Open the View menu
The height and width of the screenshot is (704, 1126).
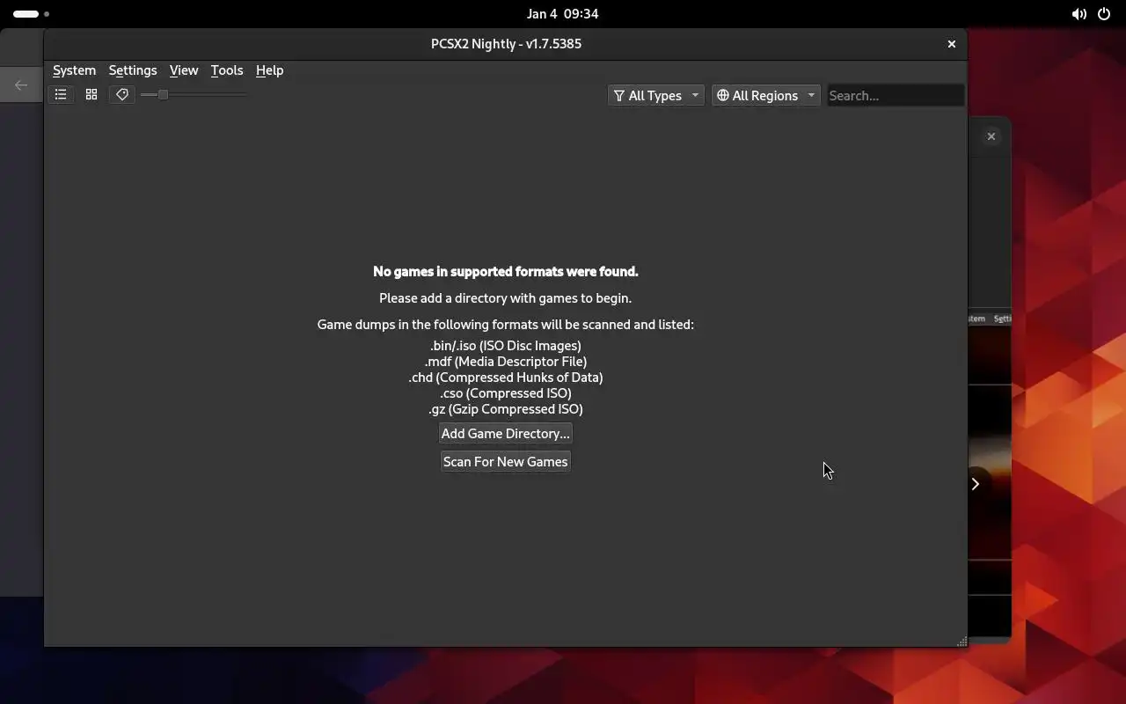pyautogui.click(x=184, y=70)
